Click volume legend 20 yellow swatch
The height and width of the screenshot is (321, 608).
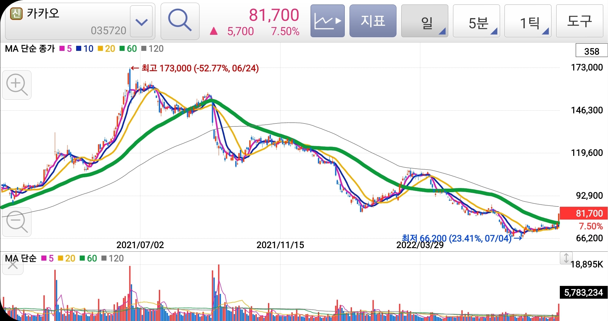pos(61,258)
